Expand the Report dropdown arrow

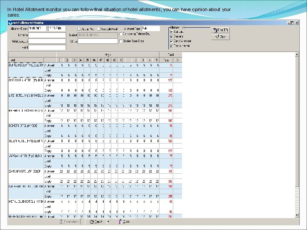pos(108,221)
